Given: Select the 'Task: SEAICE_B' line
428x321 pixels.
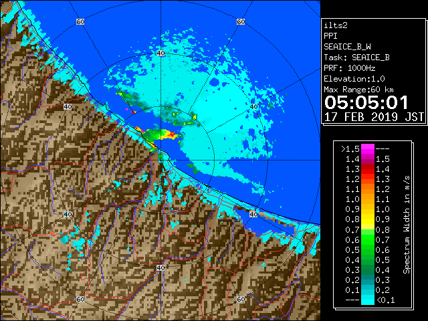Looking at the screenshot, I should tap(356, 58).
